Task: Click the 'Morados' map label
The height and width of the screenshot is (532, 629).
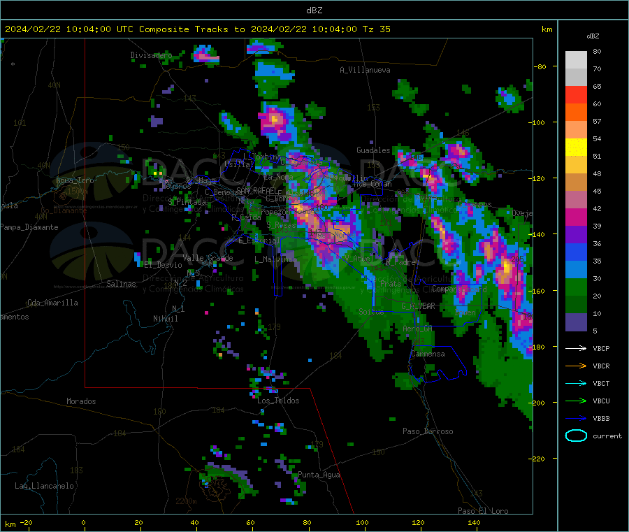Action: coord(81,401)
